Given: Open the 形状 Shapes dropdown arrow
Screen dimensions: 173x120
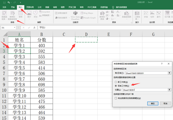Looking at the screenshot, I should coord(36,19).
